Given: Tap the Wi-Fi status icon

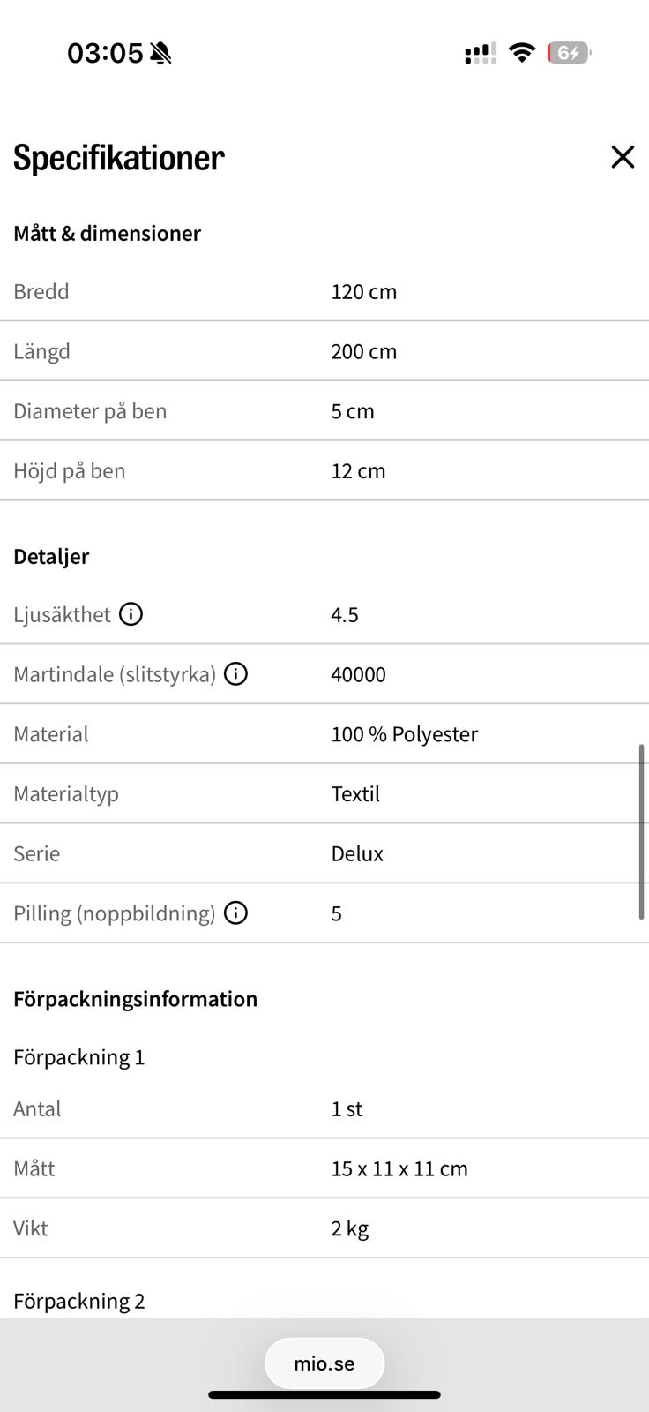Looking at the screenshot, I should click(522, 53).
